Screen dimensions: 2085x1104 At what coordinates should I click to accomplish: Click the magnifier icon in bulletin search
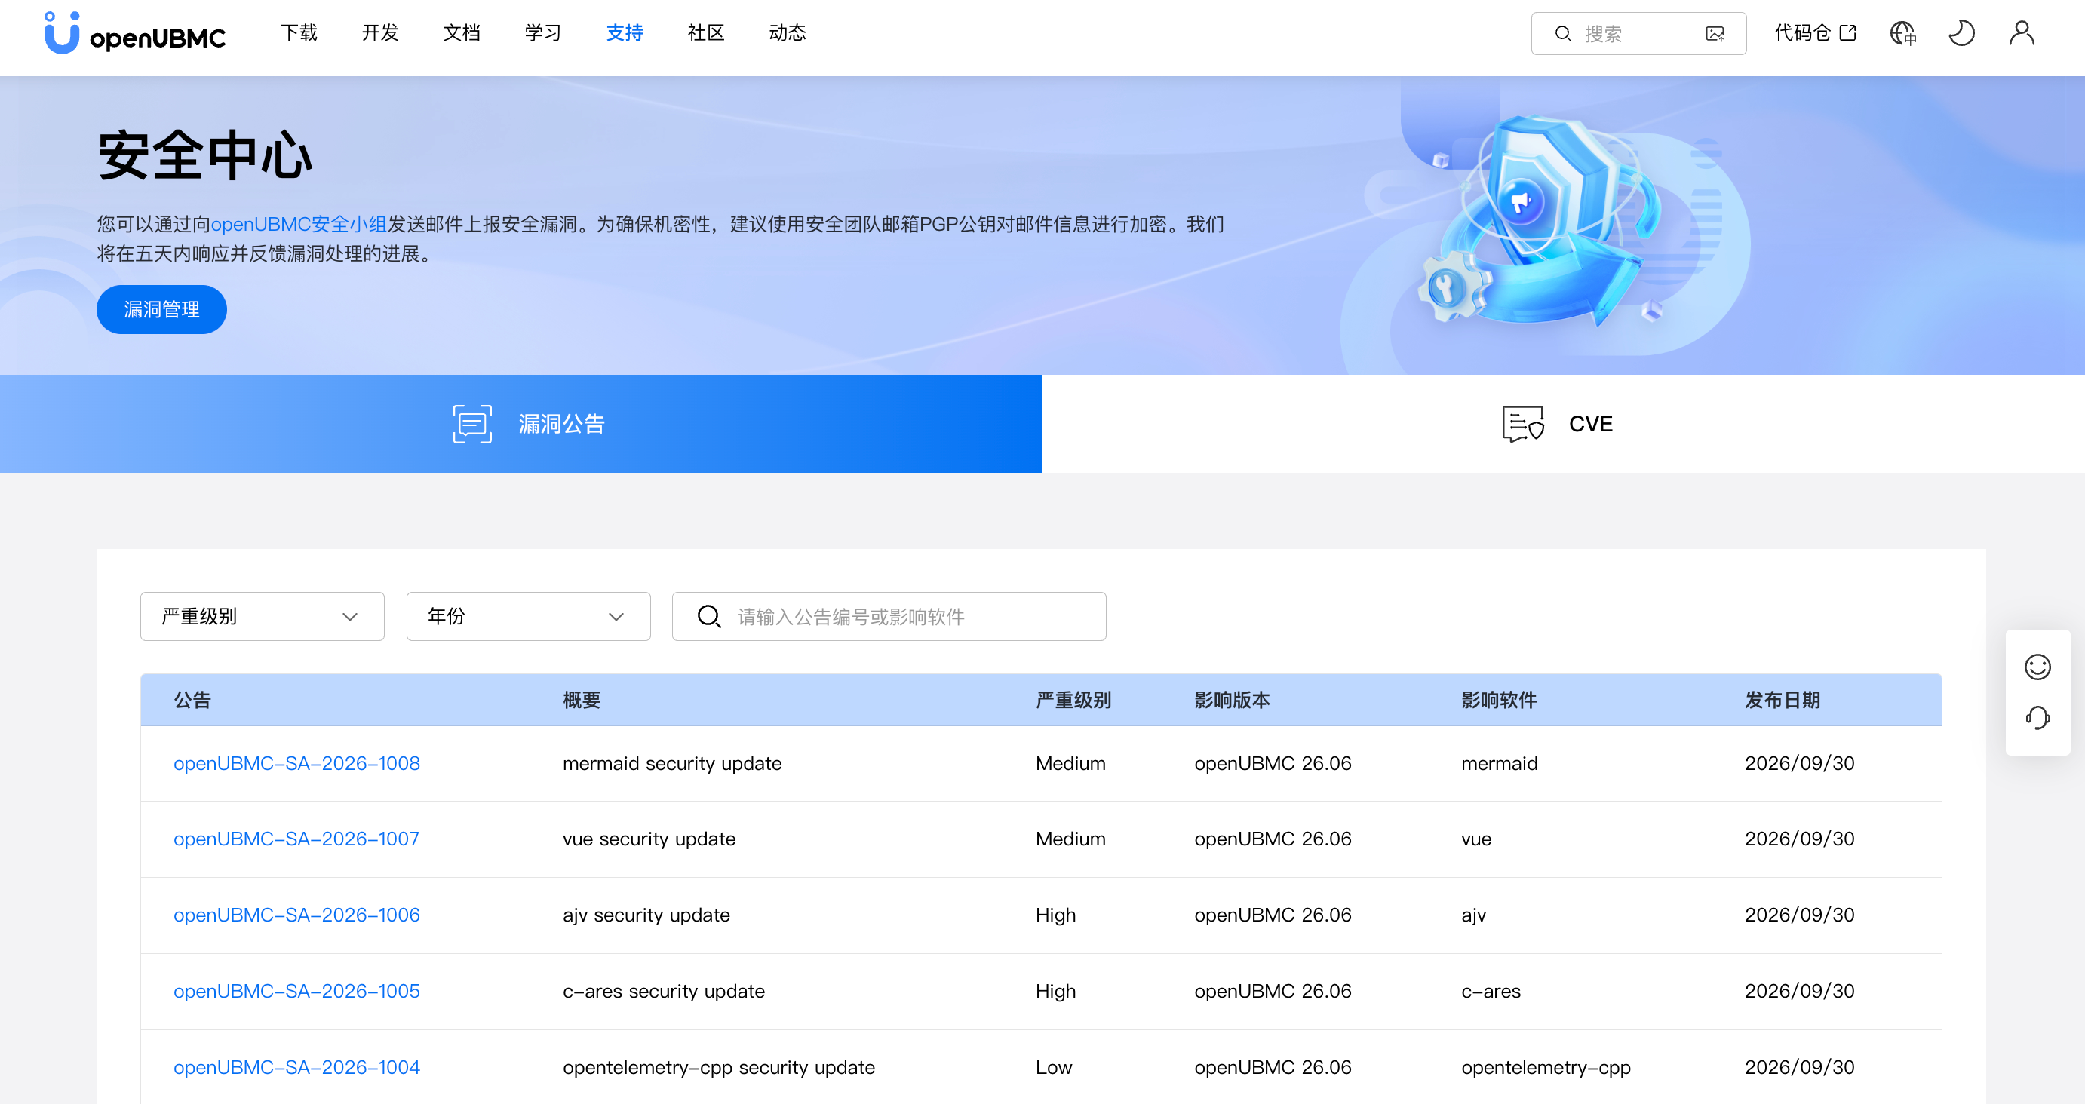[x=709, y=617]
